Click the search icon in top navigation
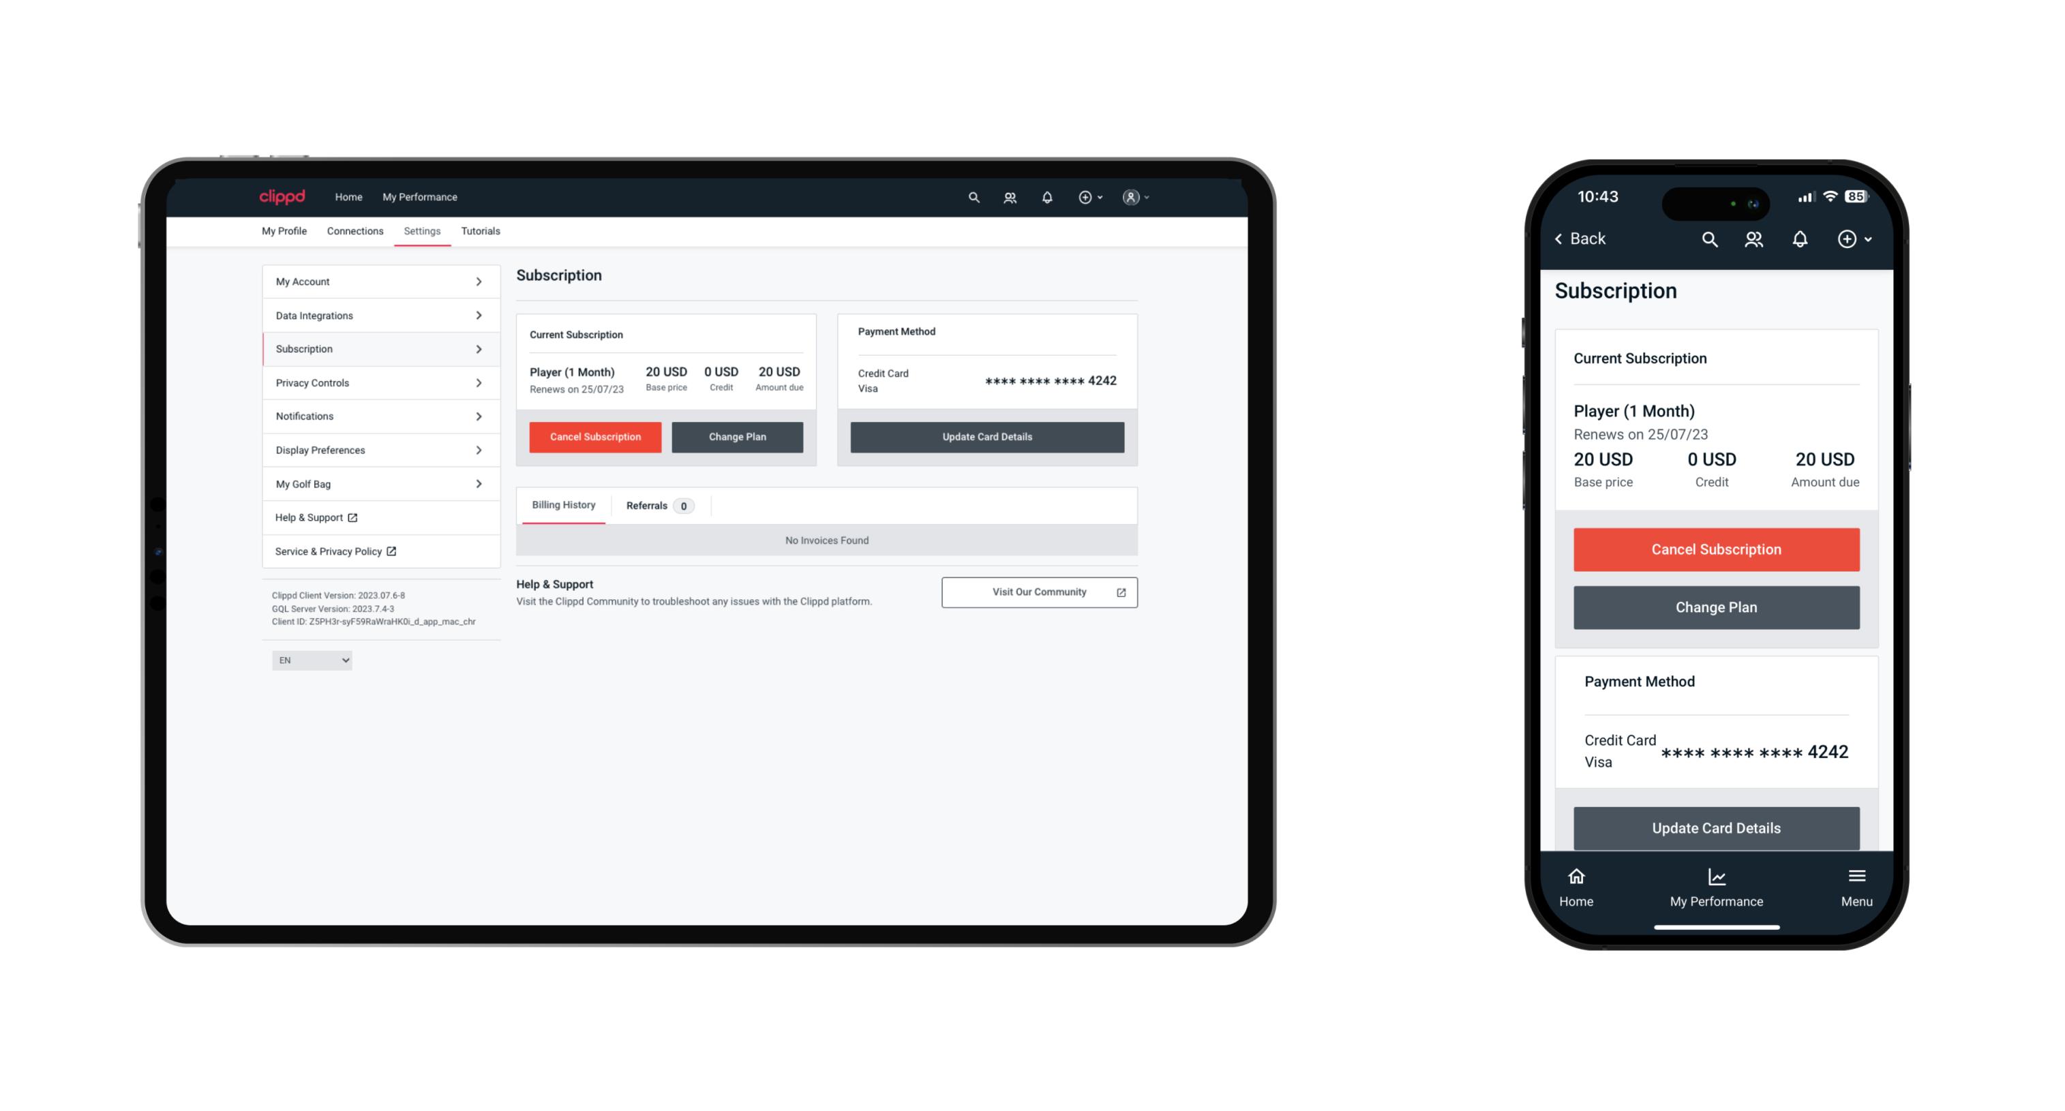Viewport: 2065px width, 1111px height. click(x=973, y=197)
